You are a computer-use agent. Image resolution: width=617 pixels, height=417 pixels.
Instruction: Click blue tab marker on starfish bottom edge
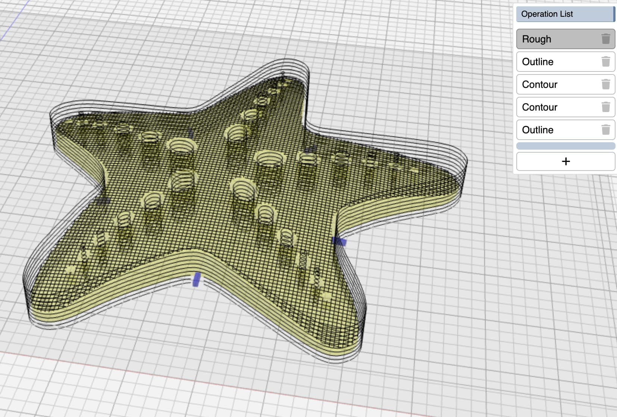pos(196,279)
